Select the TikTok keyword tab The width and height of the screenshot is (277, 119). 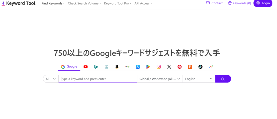(x=200, y=67)
